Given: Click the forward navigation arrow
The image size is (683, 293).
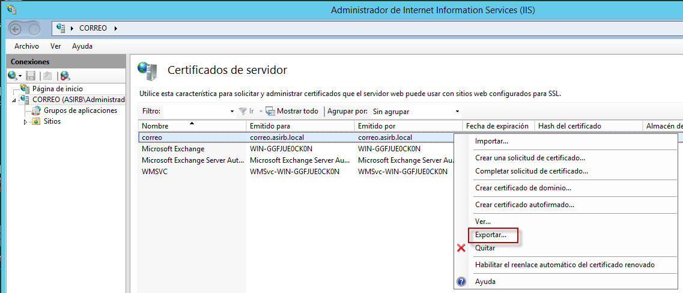Looking at the screenshot, I should 34,29.
